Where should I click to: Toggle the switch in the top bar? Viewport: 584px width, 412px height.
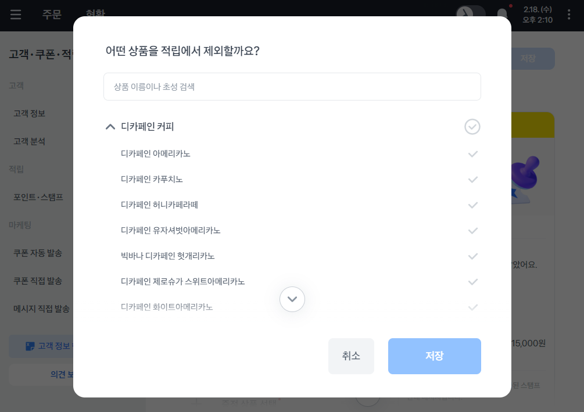point(471,15)
